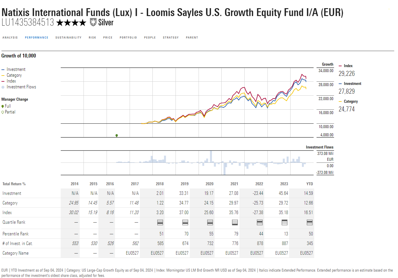Go to the Price tab
Screen dimensions: 398x278
point(108,38)
